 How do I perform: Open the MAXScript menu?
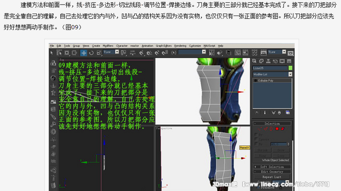point(209,46)
